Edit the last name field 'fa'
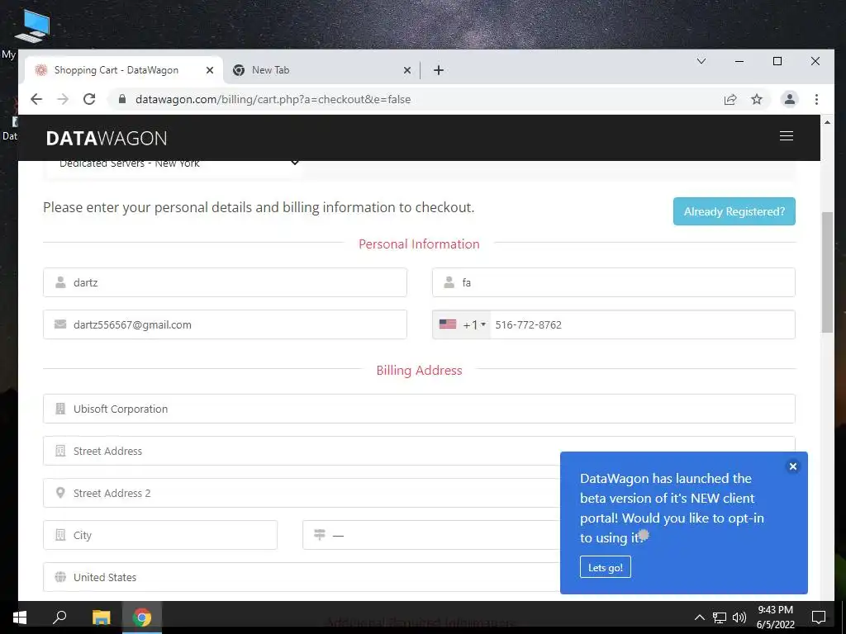Viewport: 846px width, 634px height. pos(614,282)
